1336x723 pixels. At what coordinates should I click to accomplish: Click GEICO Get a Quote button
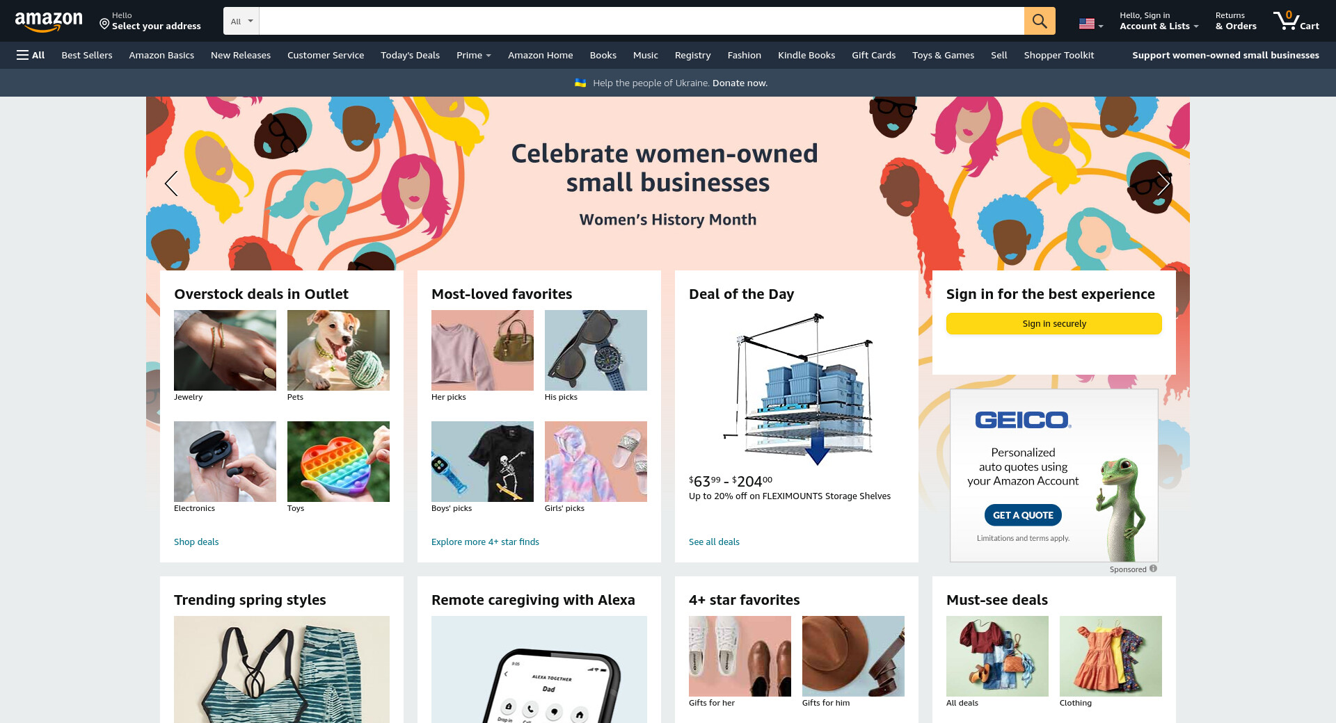tap(1023, 515)
